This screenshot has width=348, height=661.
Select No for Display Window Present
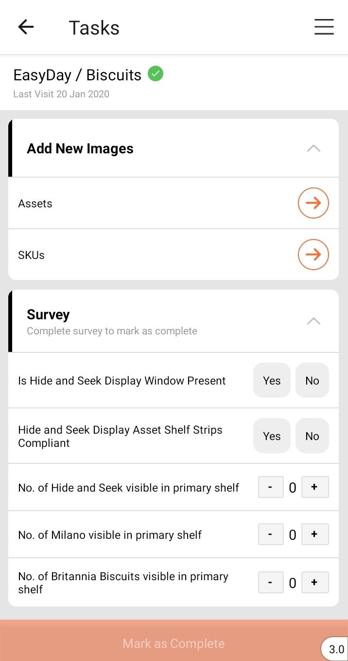(312, 380)
